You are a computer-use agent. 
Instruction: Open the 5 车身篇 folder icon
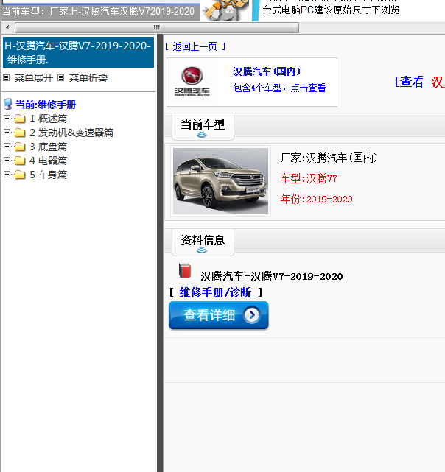pos(20,175)
